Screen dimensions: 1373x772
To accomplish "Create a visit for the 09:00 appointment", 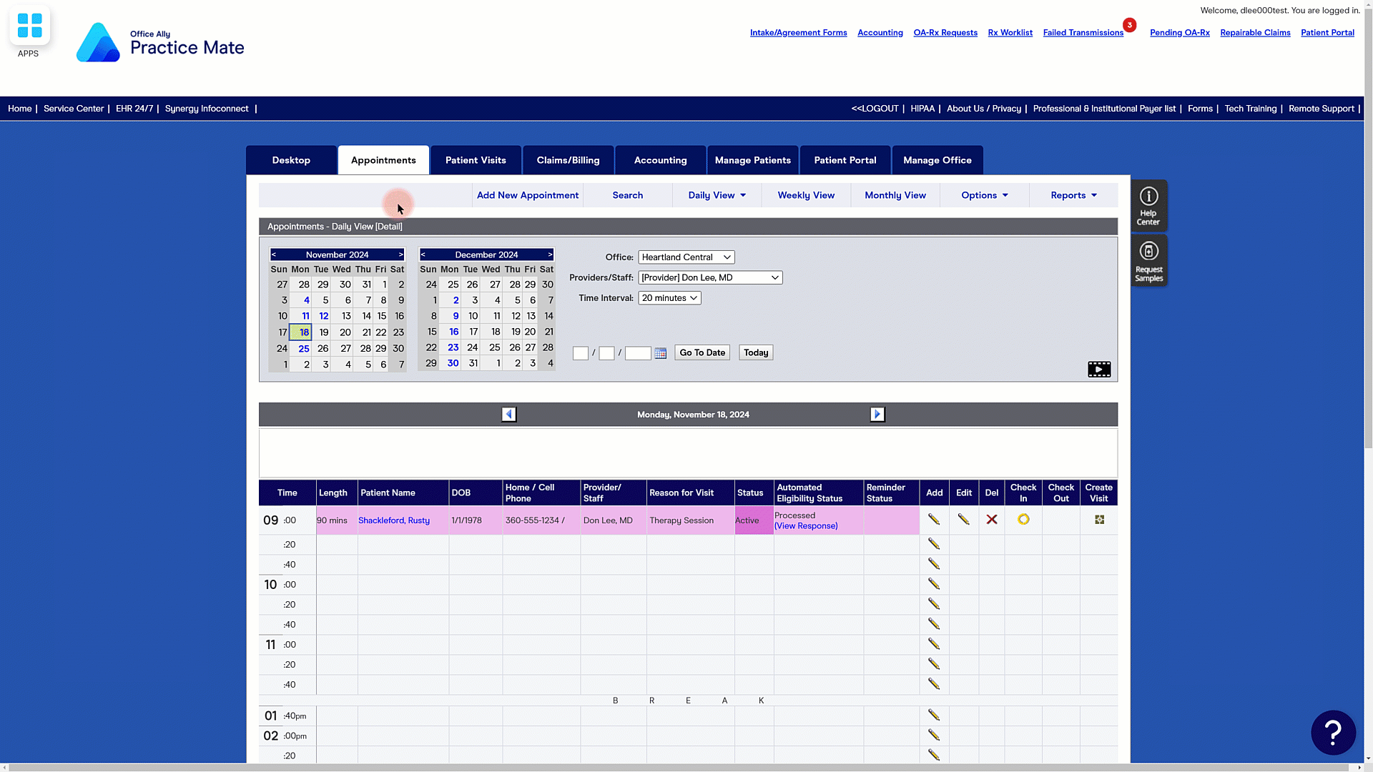I will [1099, 520].
